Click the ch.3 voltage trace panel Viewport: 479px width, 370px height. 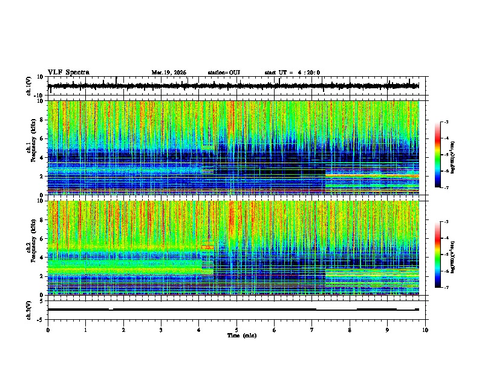(x=238, y=310)
